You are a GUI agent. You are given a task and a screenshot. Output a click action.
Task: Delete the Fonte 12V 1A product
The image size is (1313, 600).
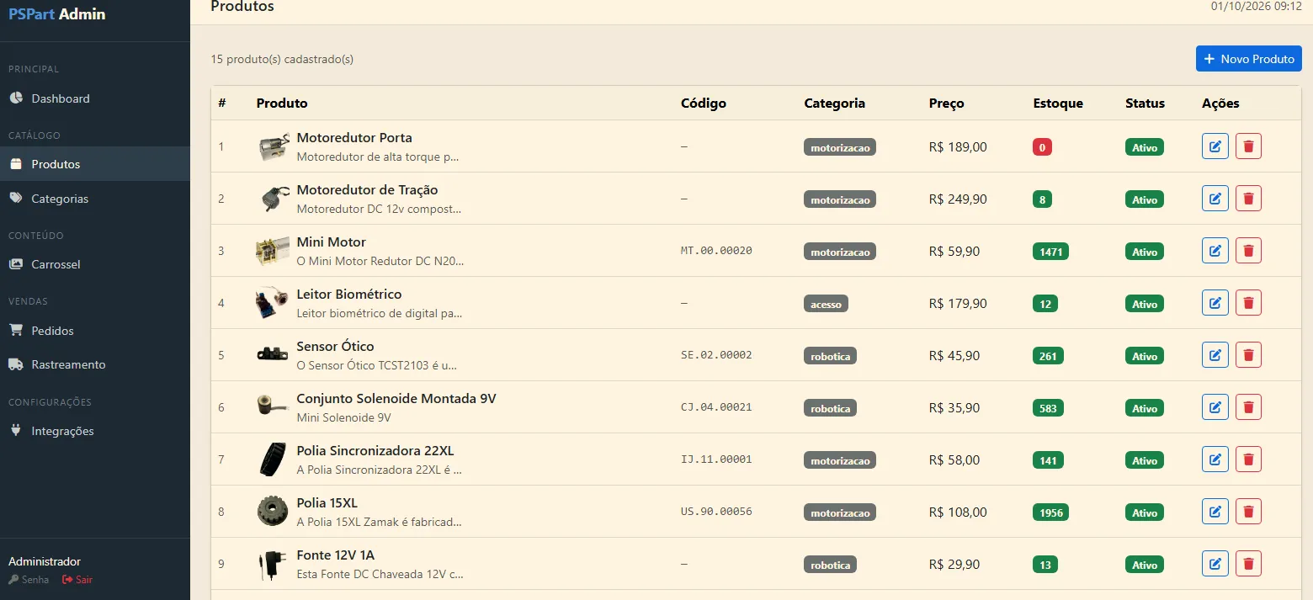point(1248,564)
